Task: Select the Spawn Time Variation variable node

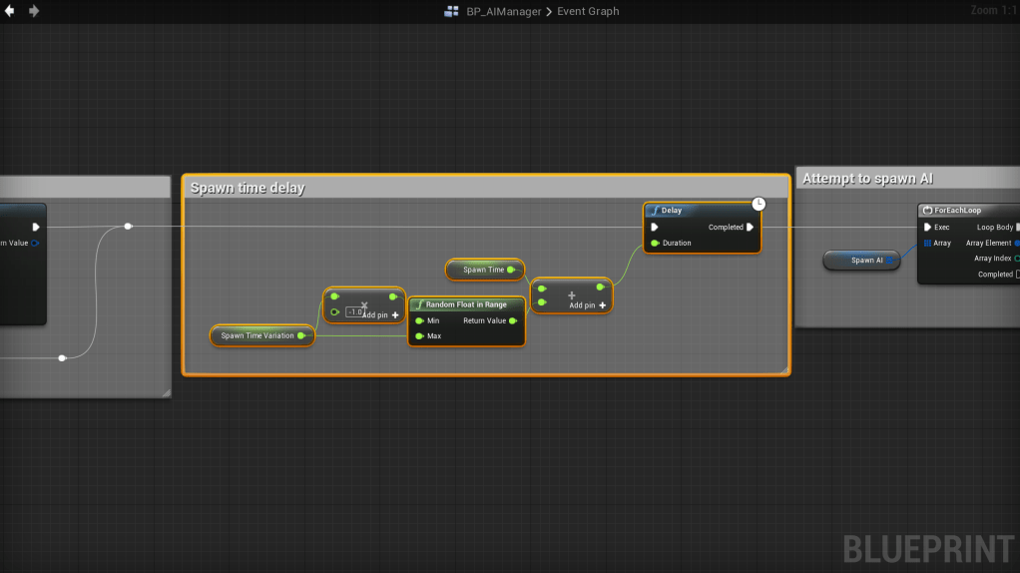Action: (x=257, y=336)
